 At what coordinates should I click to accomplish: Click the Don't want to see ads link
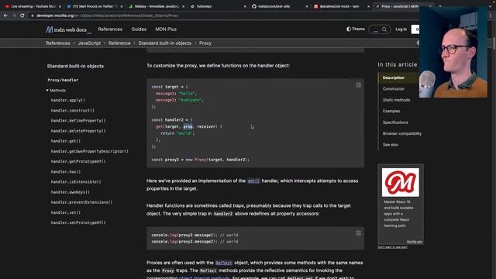[x=393, y=247]
